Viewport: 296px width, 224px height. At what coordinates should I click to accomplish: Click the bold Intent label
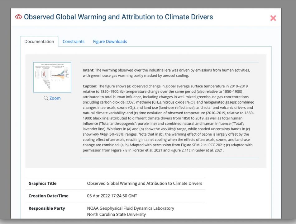[88, 70]
